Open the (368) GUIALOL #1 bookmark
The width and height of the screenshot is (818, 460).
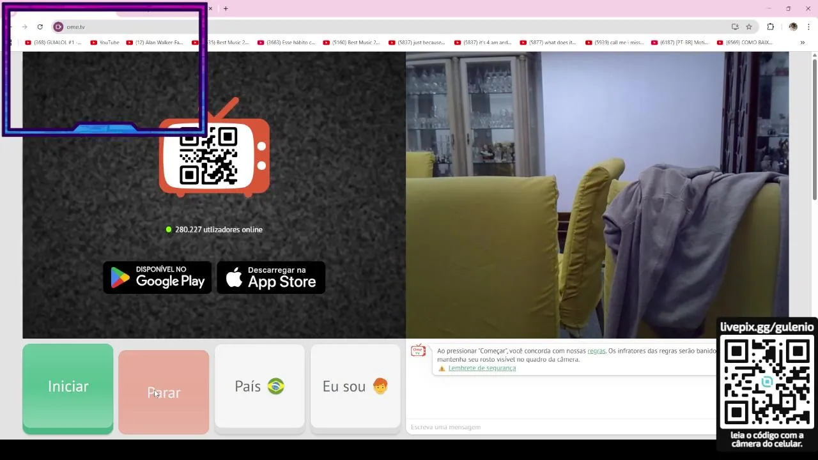pyautogui.click(x=53, y=43)
